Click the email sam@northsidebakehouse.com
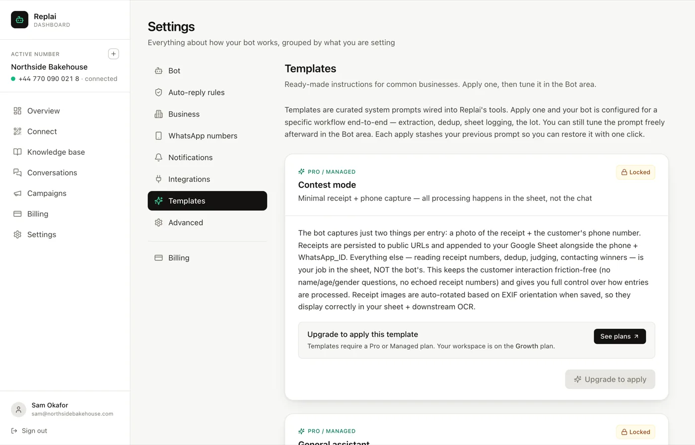The height and width of the screenshot is (445, 695). (72, 414)
